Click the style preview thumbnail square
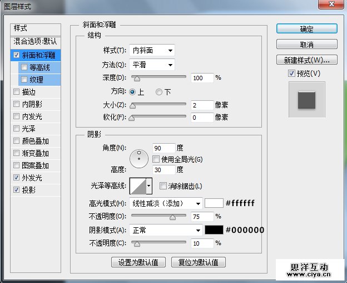 306,100
